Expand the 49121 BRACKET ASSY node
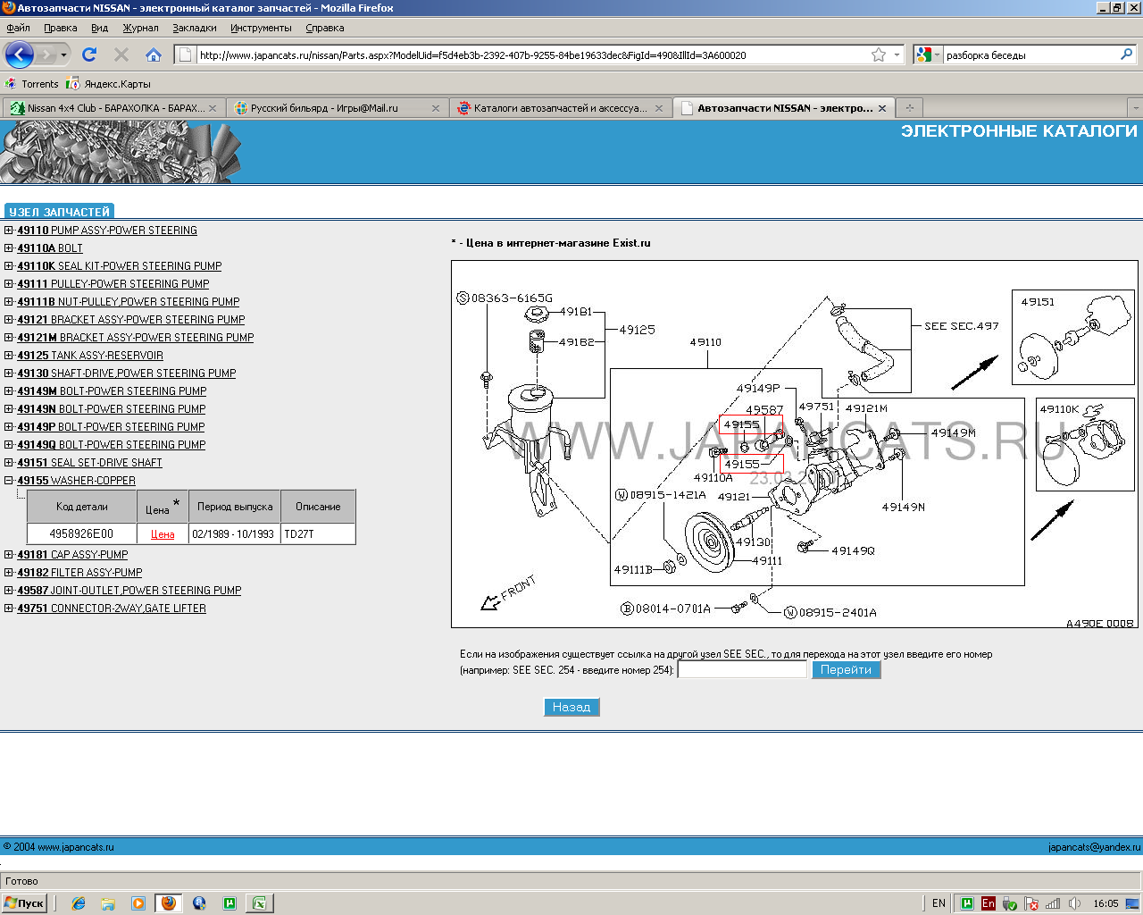Image resolution: width=1143 pixels, height=915 pixels. point(9,319)
